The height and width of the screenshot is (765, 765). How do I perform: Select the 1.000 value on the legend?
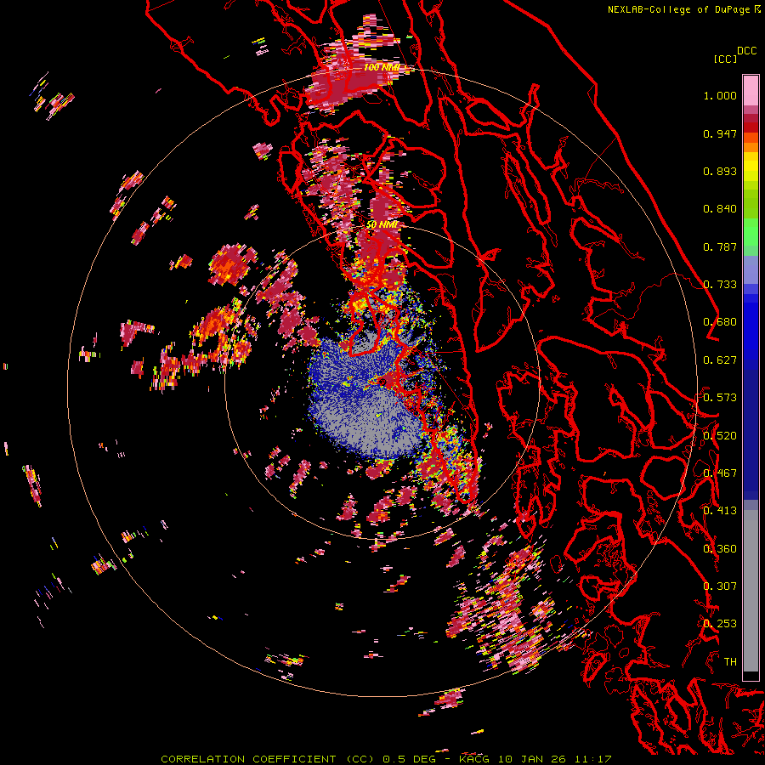pyautogui.click(x=720, y=95)
